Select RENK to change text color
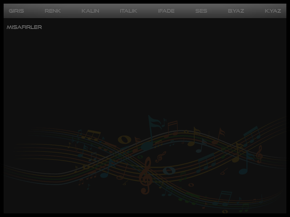 click(53, 11)
